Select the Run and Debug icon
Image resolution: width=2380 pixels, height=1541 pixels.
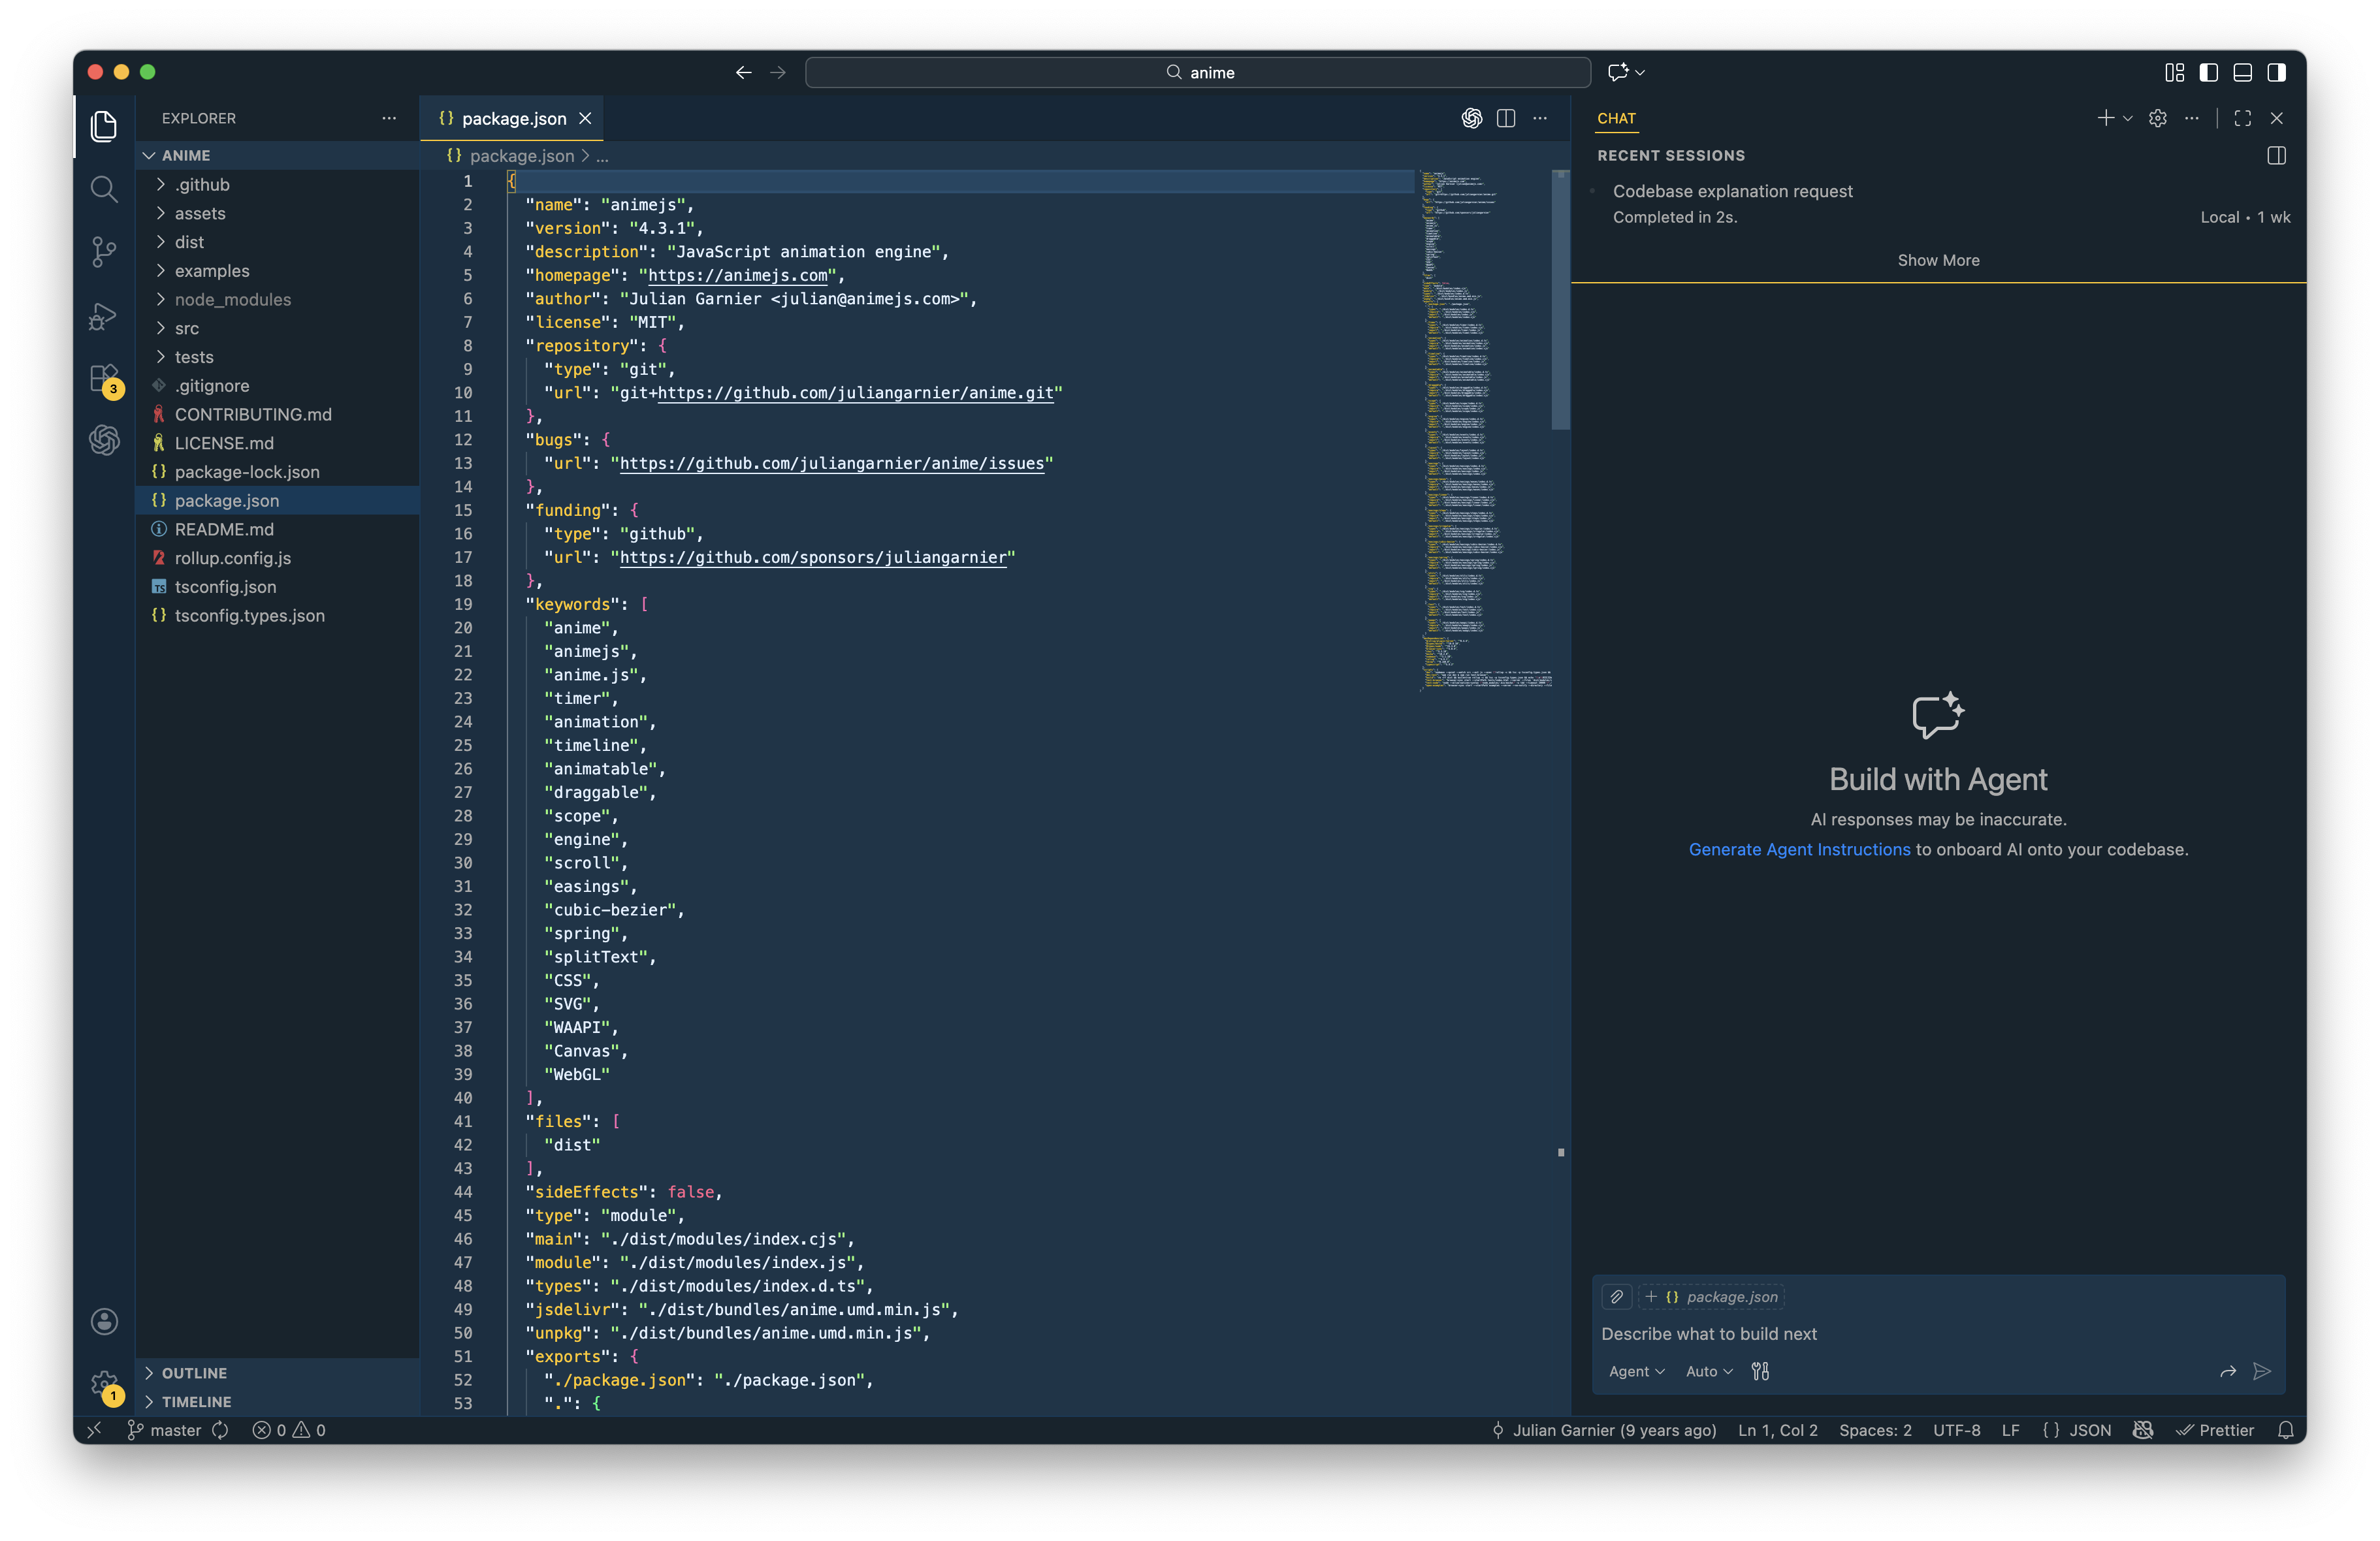(104, 316)
